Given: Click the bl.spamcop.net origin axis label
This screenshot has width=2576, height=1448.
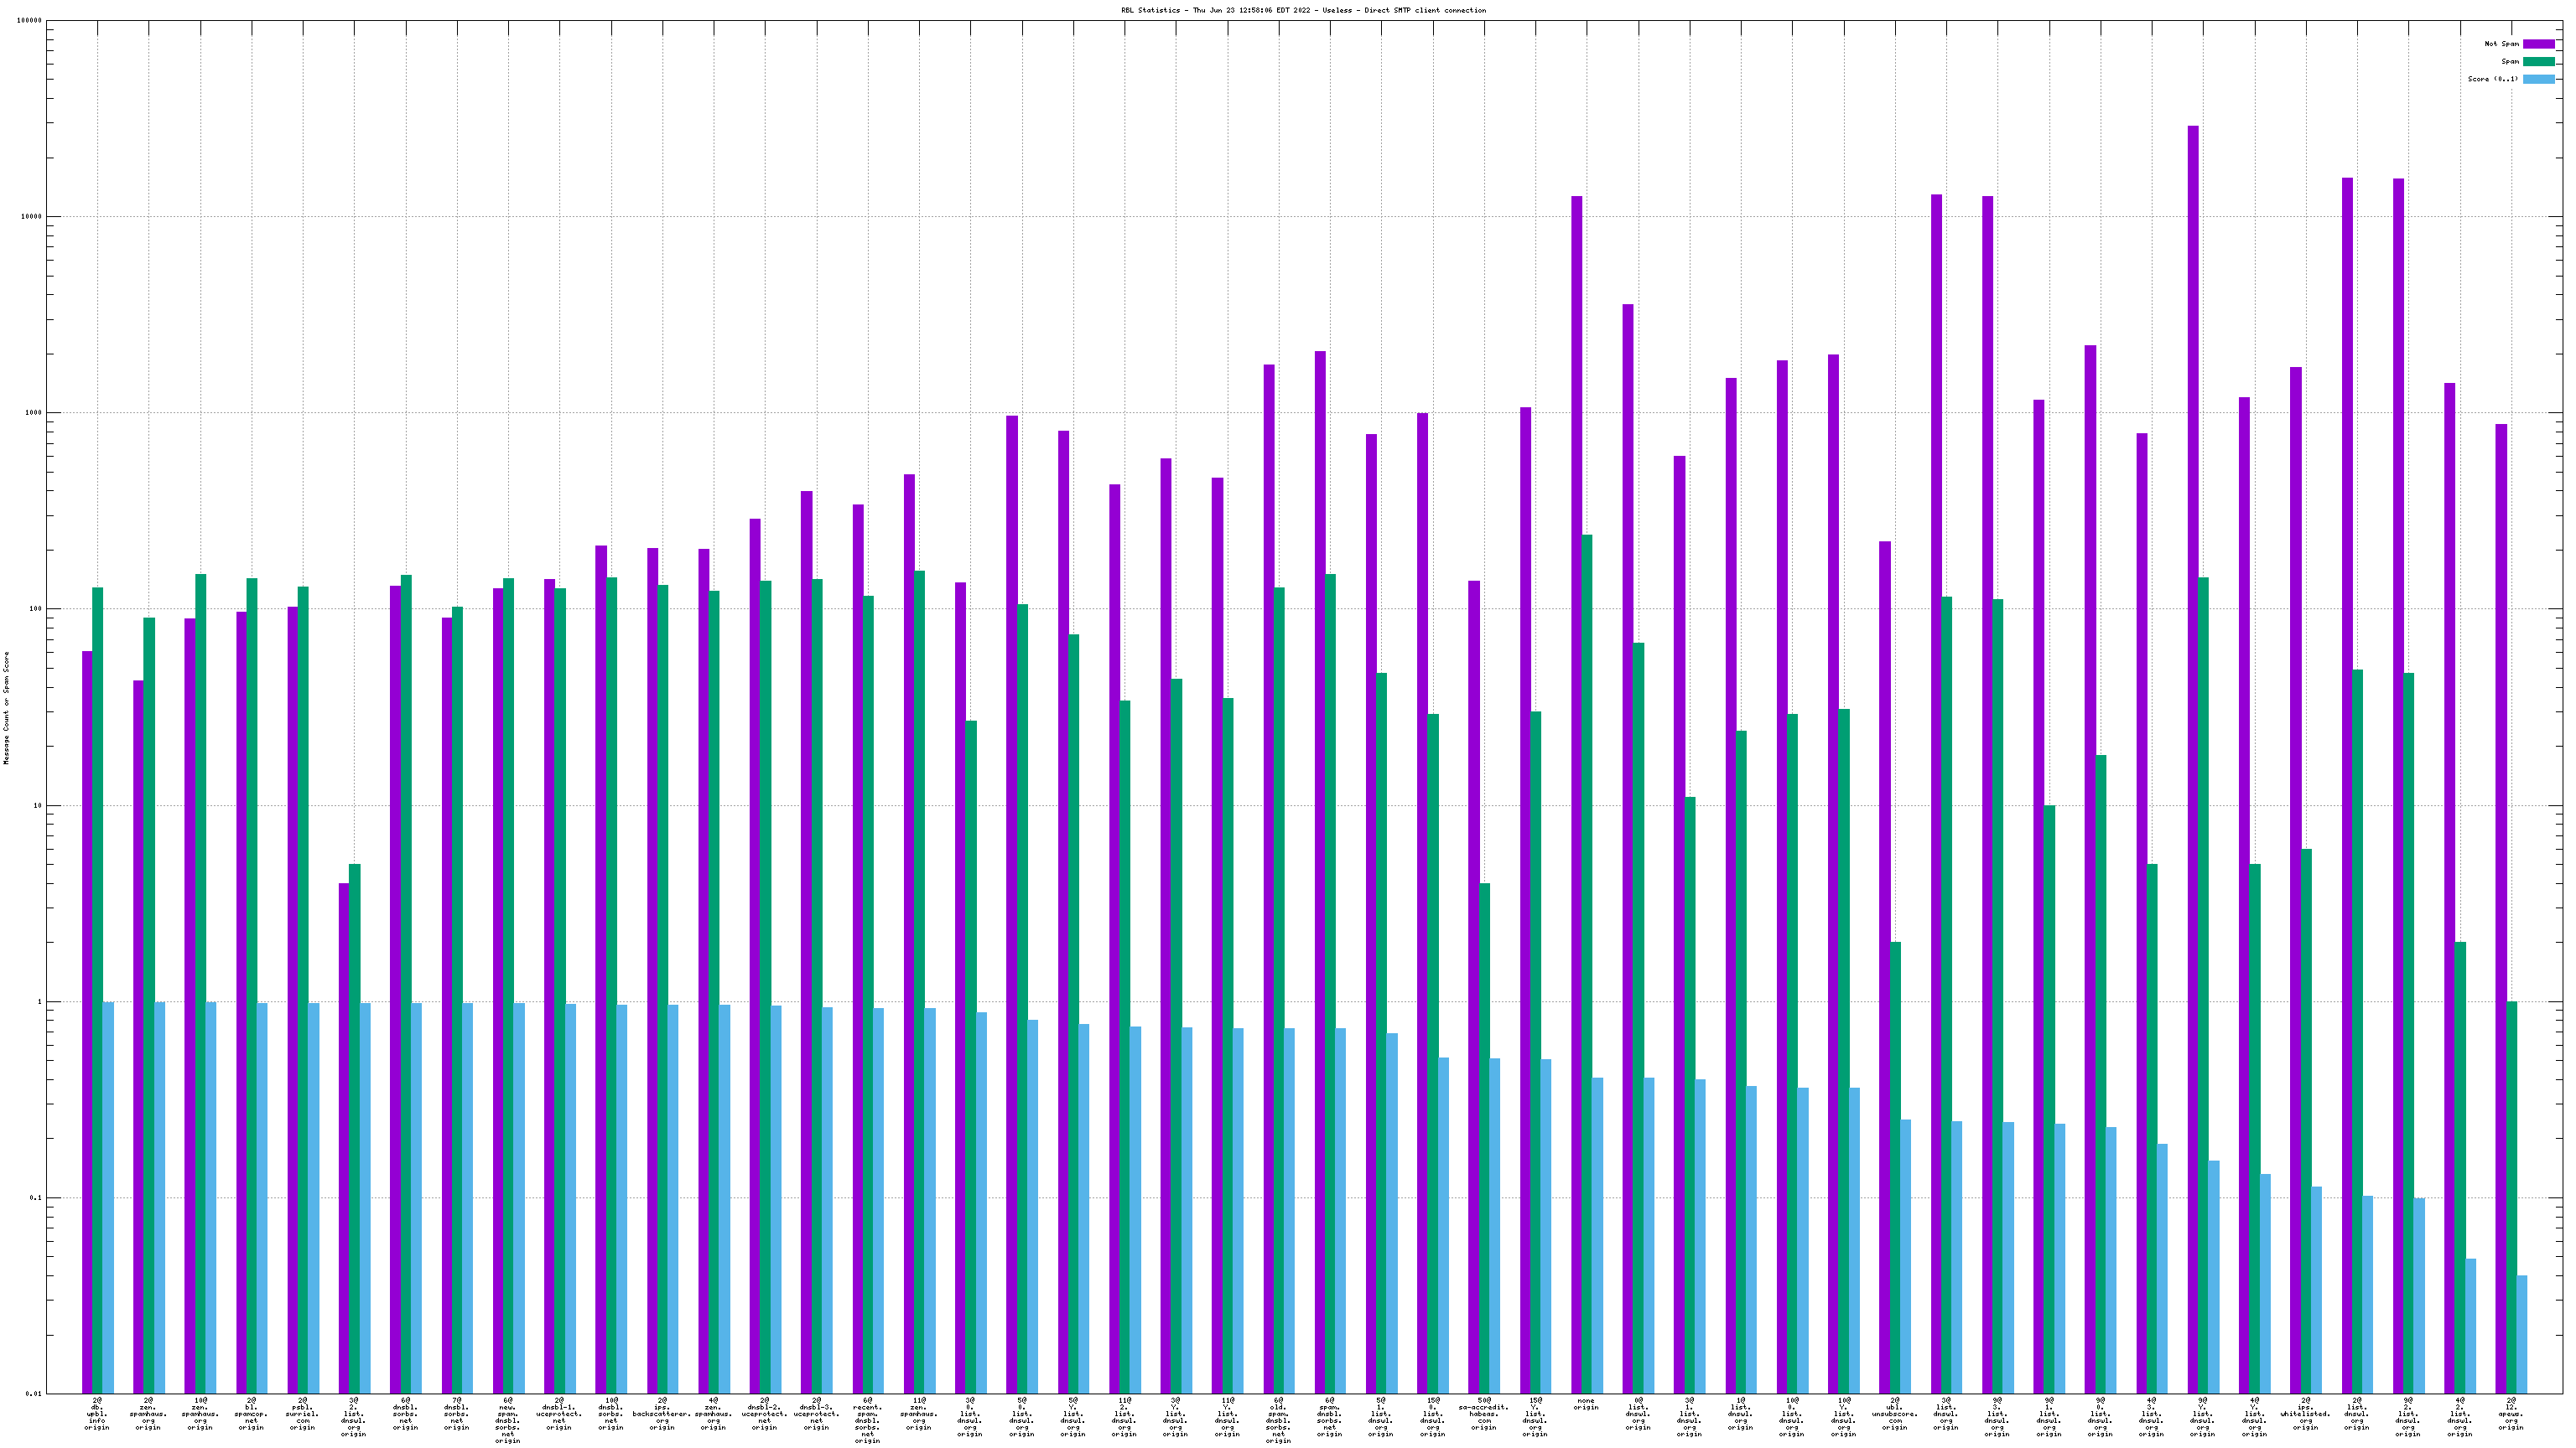Looking at the screenshot, I should point(251,1414).
